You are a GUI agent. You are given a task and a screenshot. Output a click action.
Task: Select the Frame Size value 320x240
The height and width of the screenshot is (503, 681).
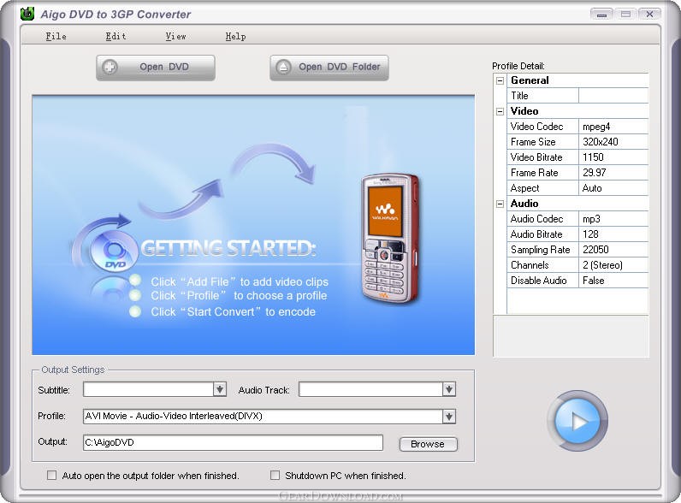tap(613, 142)
